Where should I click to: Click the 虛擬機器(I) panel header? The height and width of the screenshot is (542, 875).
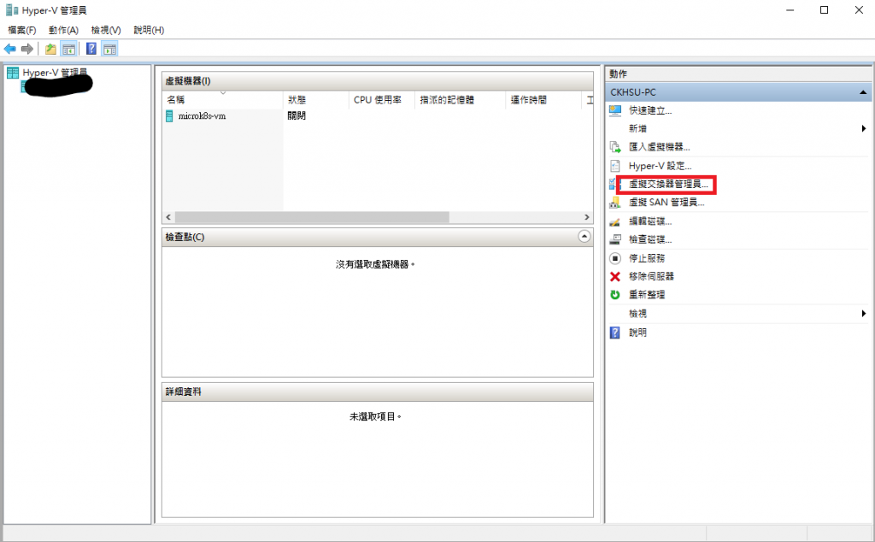[377, 81]
